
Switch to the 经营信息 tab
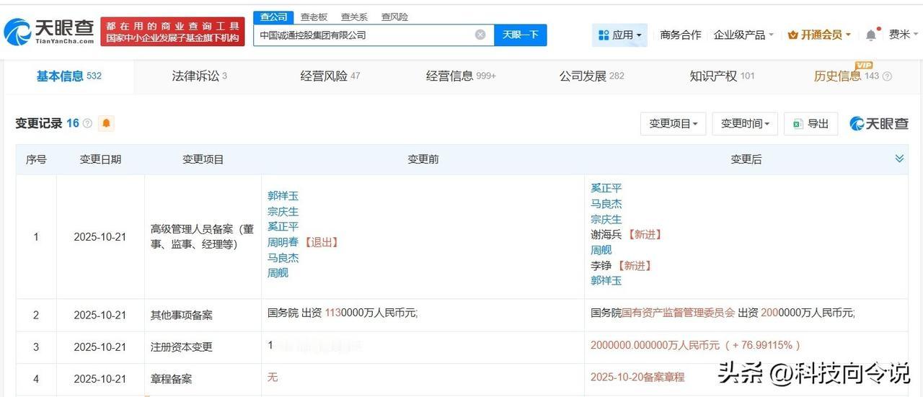(461, 76)
